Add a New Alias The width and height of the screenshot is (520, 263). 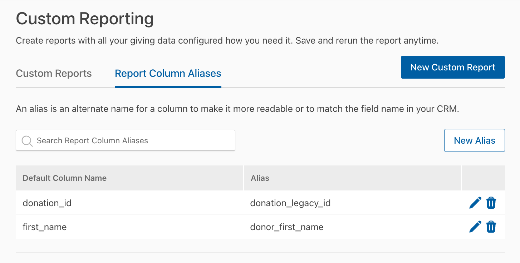click(x=475, y=140)
